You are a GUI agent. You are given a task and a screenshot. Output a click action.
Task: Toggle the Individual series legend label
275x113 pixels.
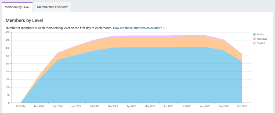pos(262,39)
